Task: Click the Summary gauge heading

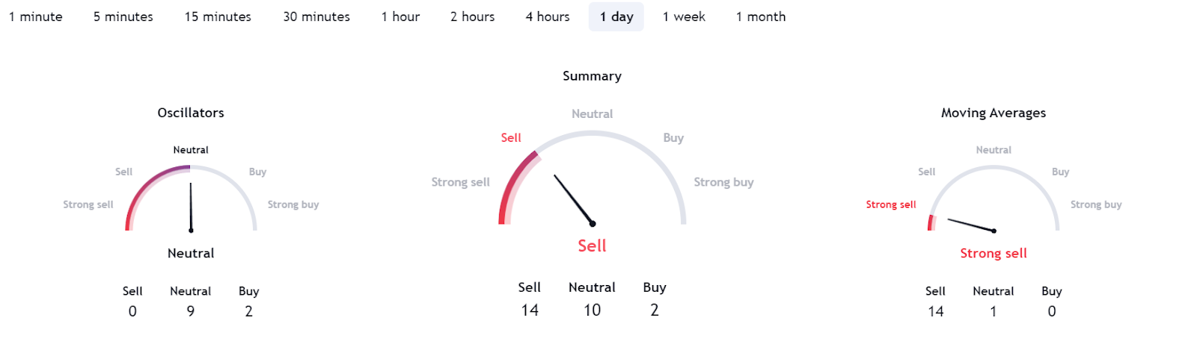Action: 592,76
